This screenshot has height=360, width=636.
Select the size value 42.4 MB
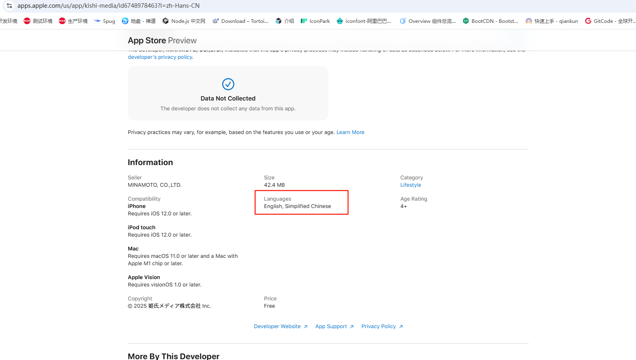274,185
